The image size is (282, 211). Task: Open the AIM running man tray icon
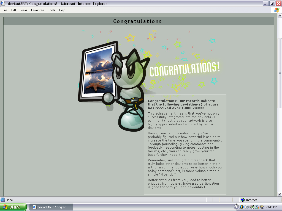pyautogui.click(x=242, y=207)
